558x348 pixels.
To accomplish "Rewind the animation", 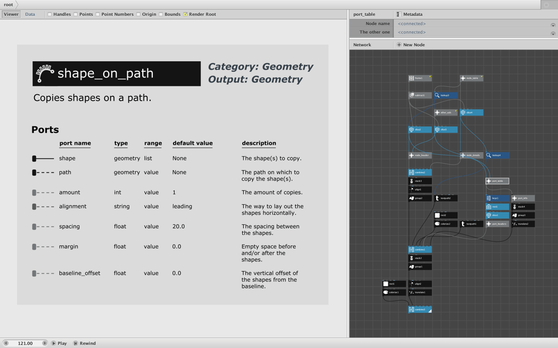I will pos(85,343).
